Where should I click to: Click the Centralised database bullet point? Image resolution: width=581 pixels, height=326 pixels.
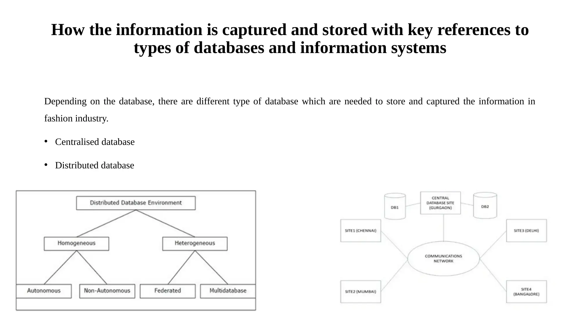pos(95,141)
